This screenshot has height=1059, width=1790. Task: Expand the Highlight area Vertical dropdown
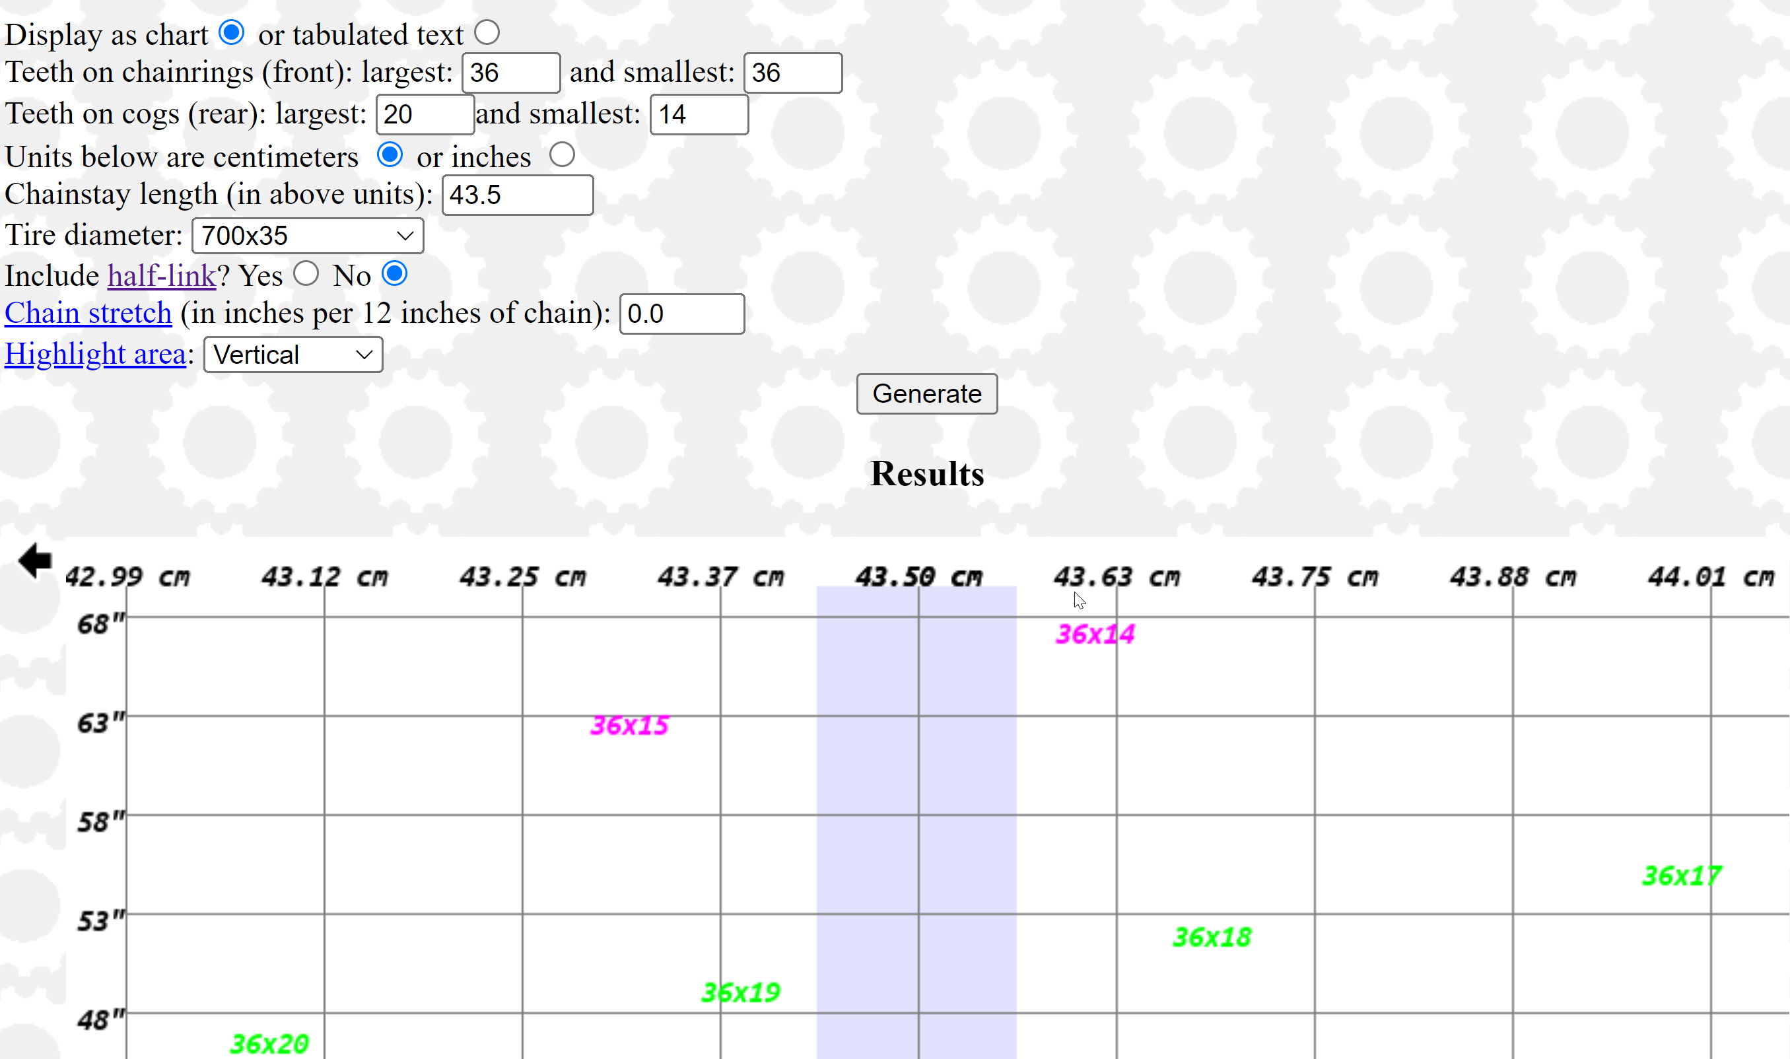[x=293, y=355]
